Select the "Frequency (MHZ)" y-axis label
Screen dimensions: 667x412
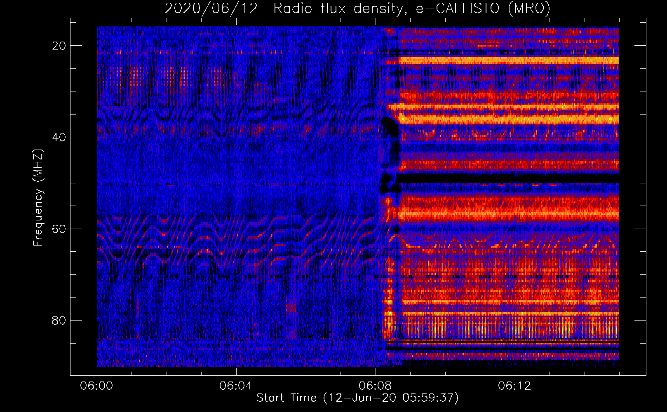(x=38, y=198)
